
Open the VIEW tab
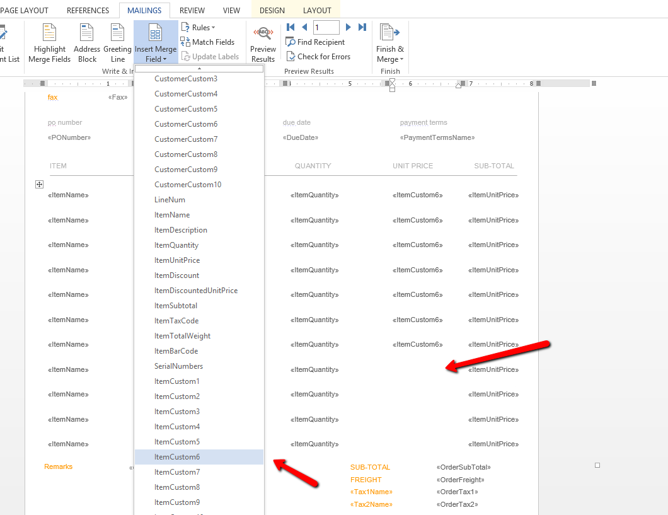click(231, 11)
